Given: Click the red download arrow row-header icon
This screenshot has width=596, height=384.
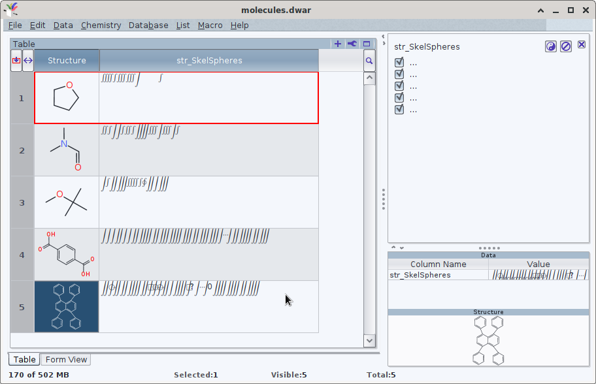Looking at the screenshot, I should [16, 61].
